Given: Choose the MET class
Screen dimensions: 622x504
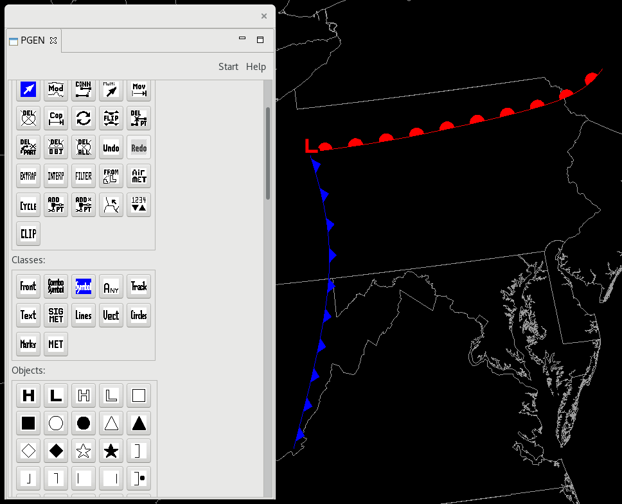Looking at the screenshot, I should click(56, 344).
